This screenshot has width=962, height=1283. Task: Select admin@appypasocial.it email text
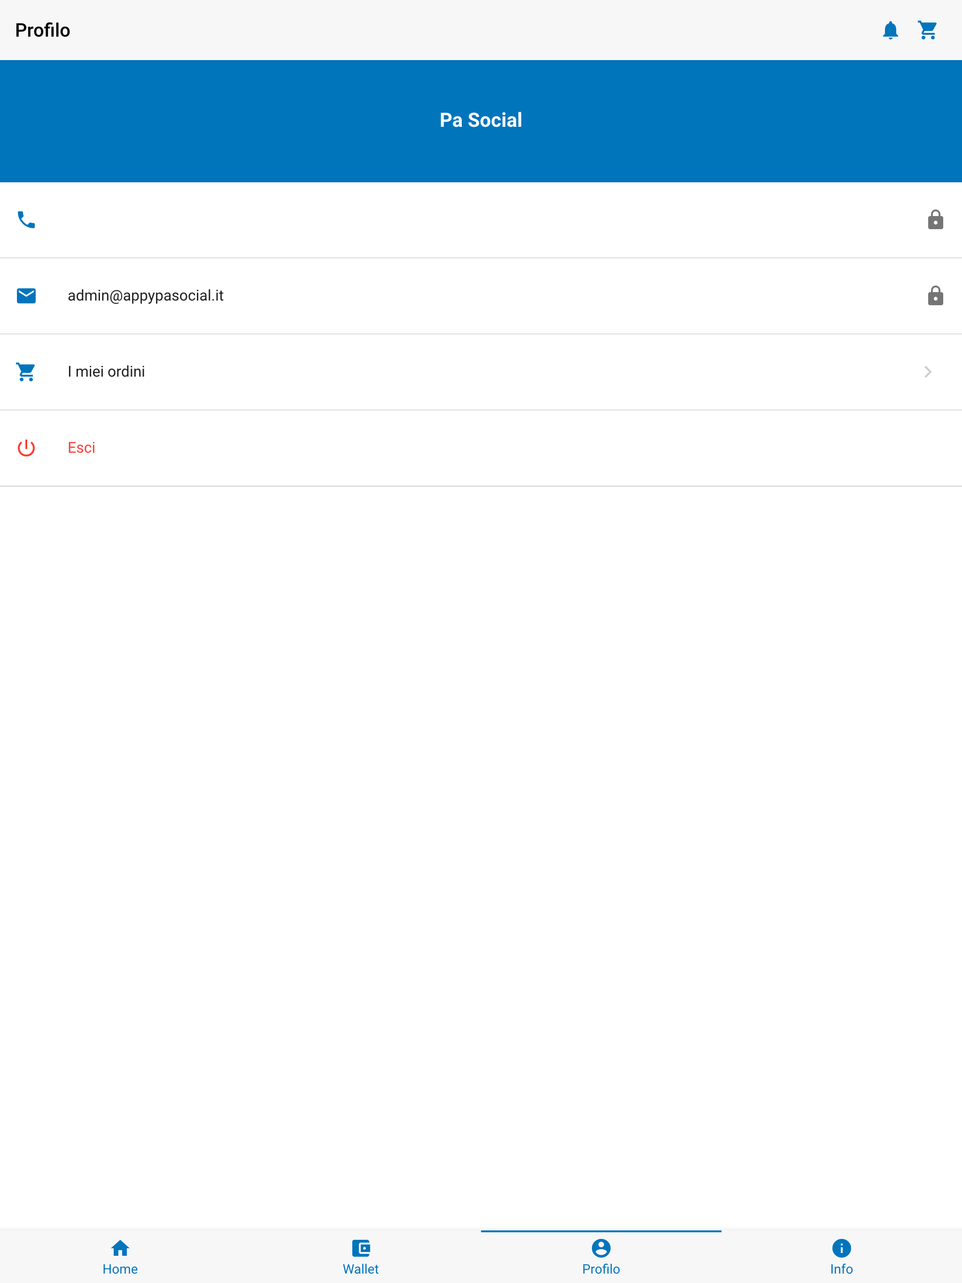click(x=146, y=296)
